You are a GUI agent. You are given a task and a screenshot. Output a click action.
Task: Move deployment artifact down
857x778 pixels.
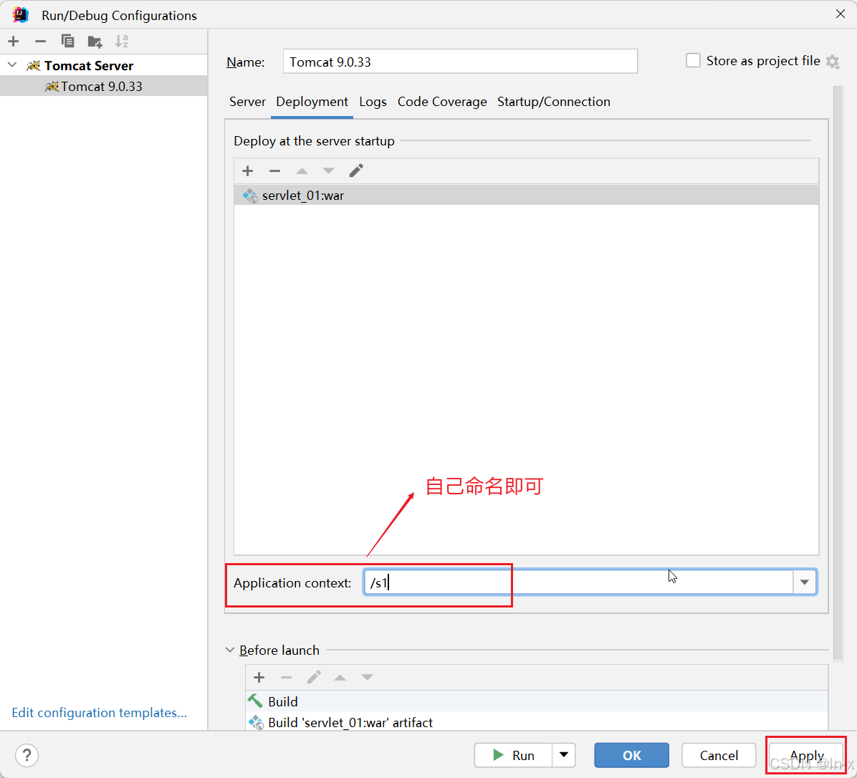click(328, 171)
